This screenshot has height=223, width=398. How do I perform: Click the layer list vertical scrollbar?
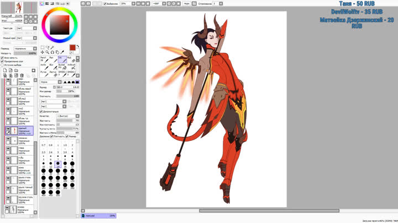[35, 168]
